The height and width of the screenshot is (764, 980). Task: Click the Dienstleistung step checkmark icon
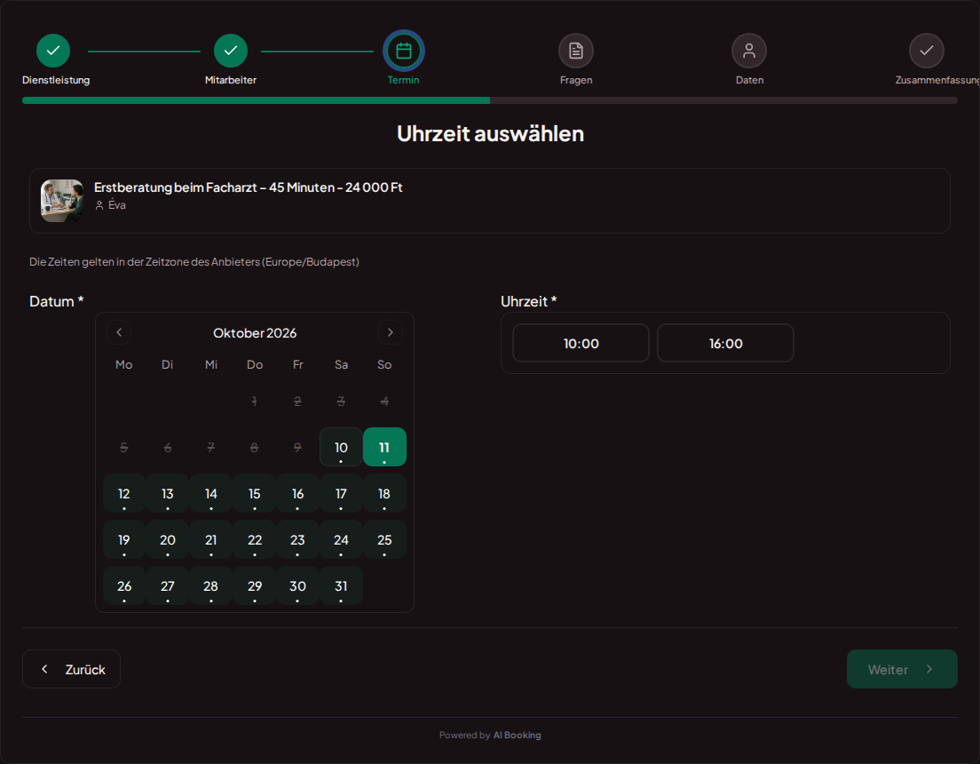(x=53, y=51)
